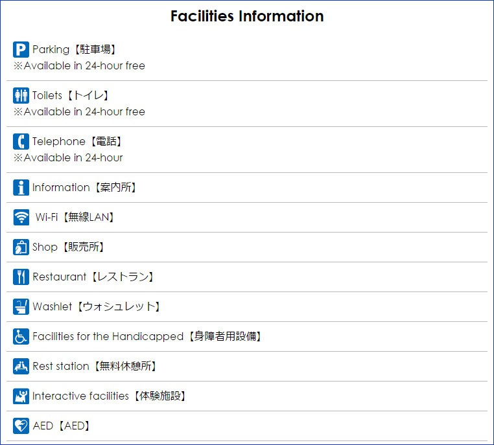
Task: Click the Interactive facilities icon
Action: tap(21, 396)
